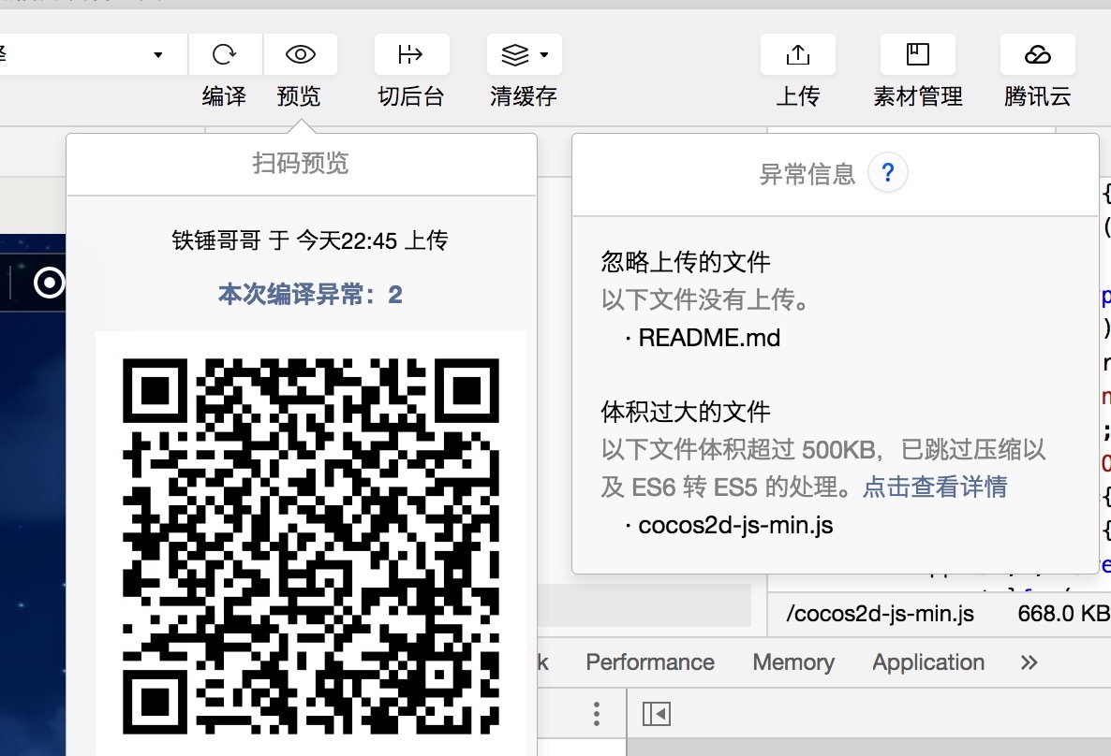Switch to the Application tab

coord(928,662)
